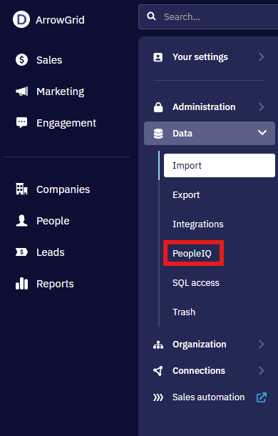
Task: Select the Import menu item
Action: click(220, 165)
